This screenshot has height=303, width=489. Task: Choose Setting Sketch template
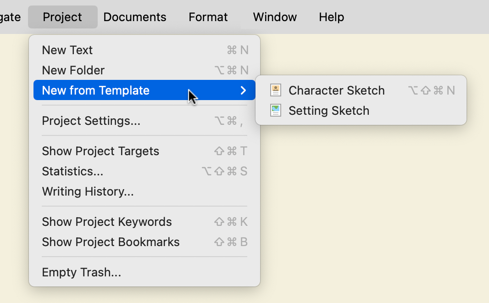[328, 111]
